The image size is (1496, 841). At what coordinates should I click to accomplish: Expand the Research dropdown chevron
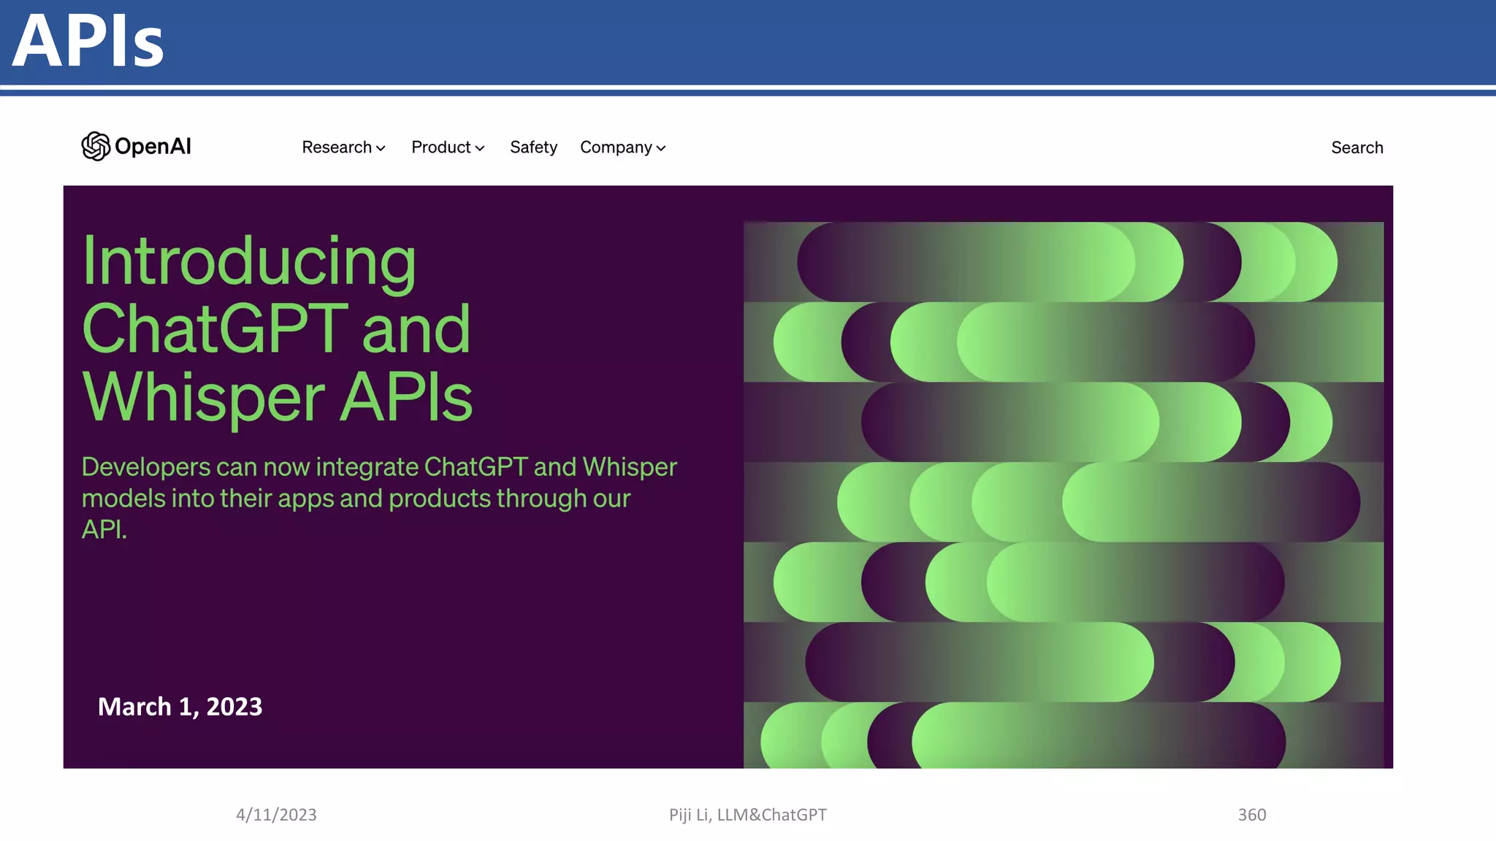tap(381, 148)
